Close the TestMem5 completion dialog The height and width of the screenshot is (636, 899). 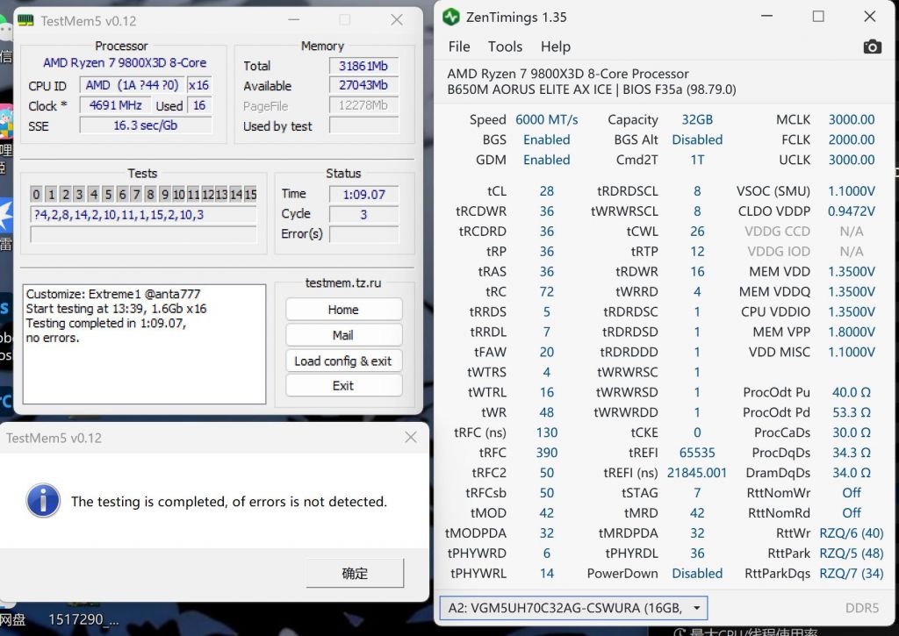tap(410, 438)
